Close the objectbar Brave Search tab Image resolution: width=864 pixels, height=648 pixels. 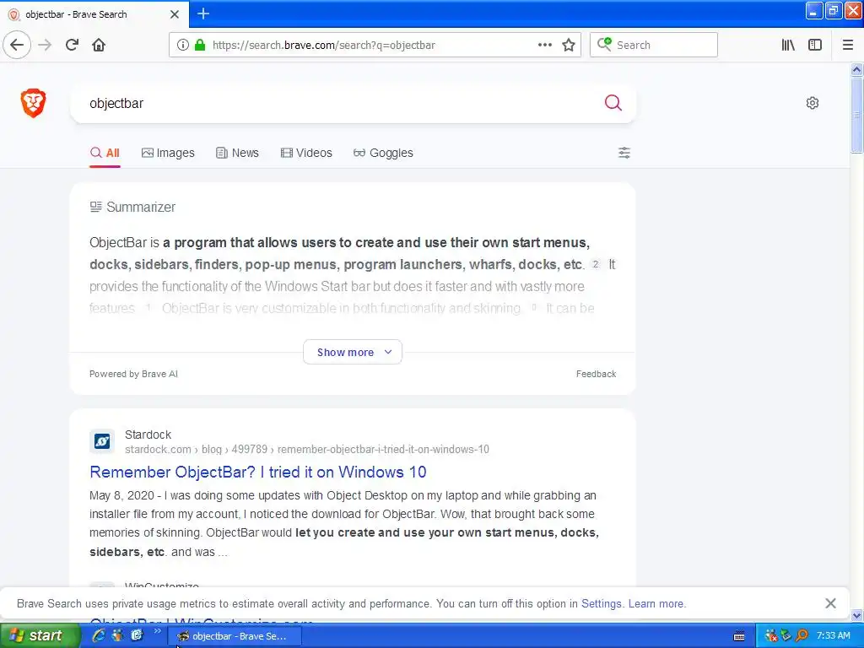click(x=174, y=13)
